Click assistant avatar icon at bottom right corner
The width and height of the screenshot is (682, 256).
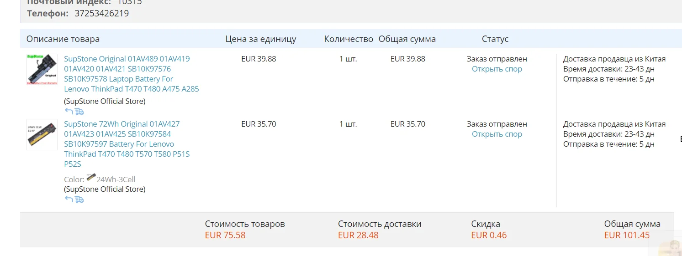coord(670,248)
